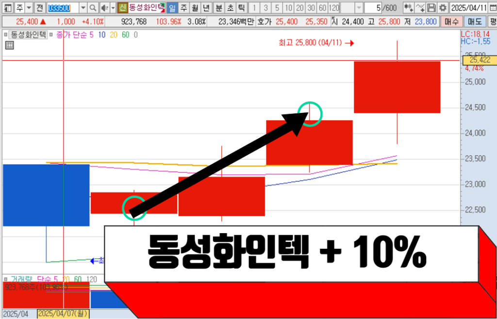Click the blue bearish candlestick on 04/07

[x=46, y=195]
